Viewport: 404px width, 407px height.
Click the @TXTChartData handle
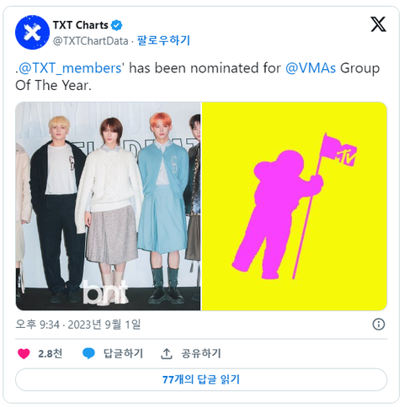coord(91,41)
